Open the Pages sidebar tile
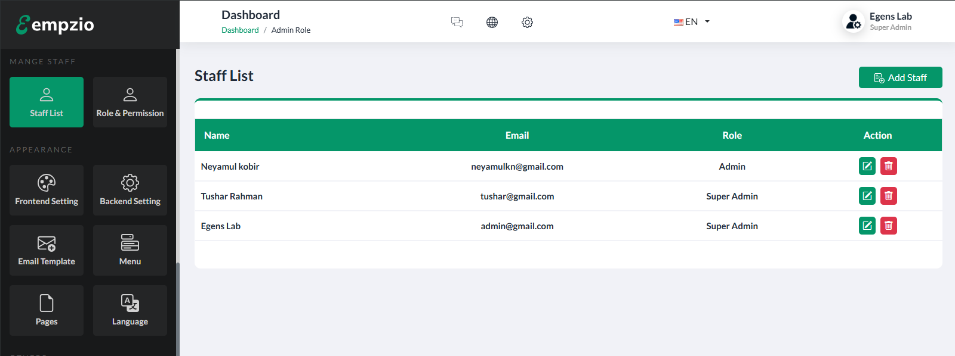 (47, 310)
